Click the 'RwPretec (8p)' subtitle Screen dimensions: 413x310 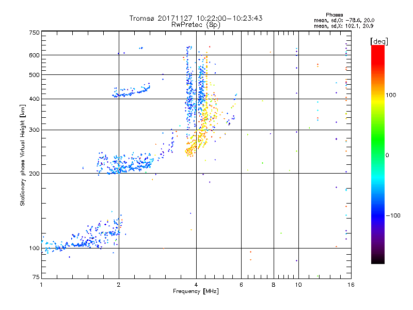(196, 25)
